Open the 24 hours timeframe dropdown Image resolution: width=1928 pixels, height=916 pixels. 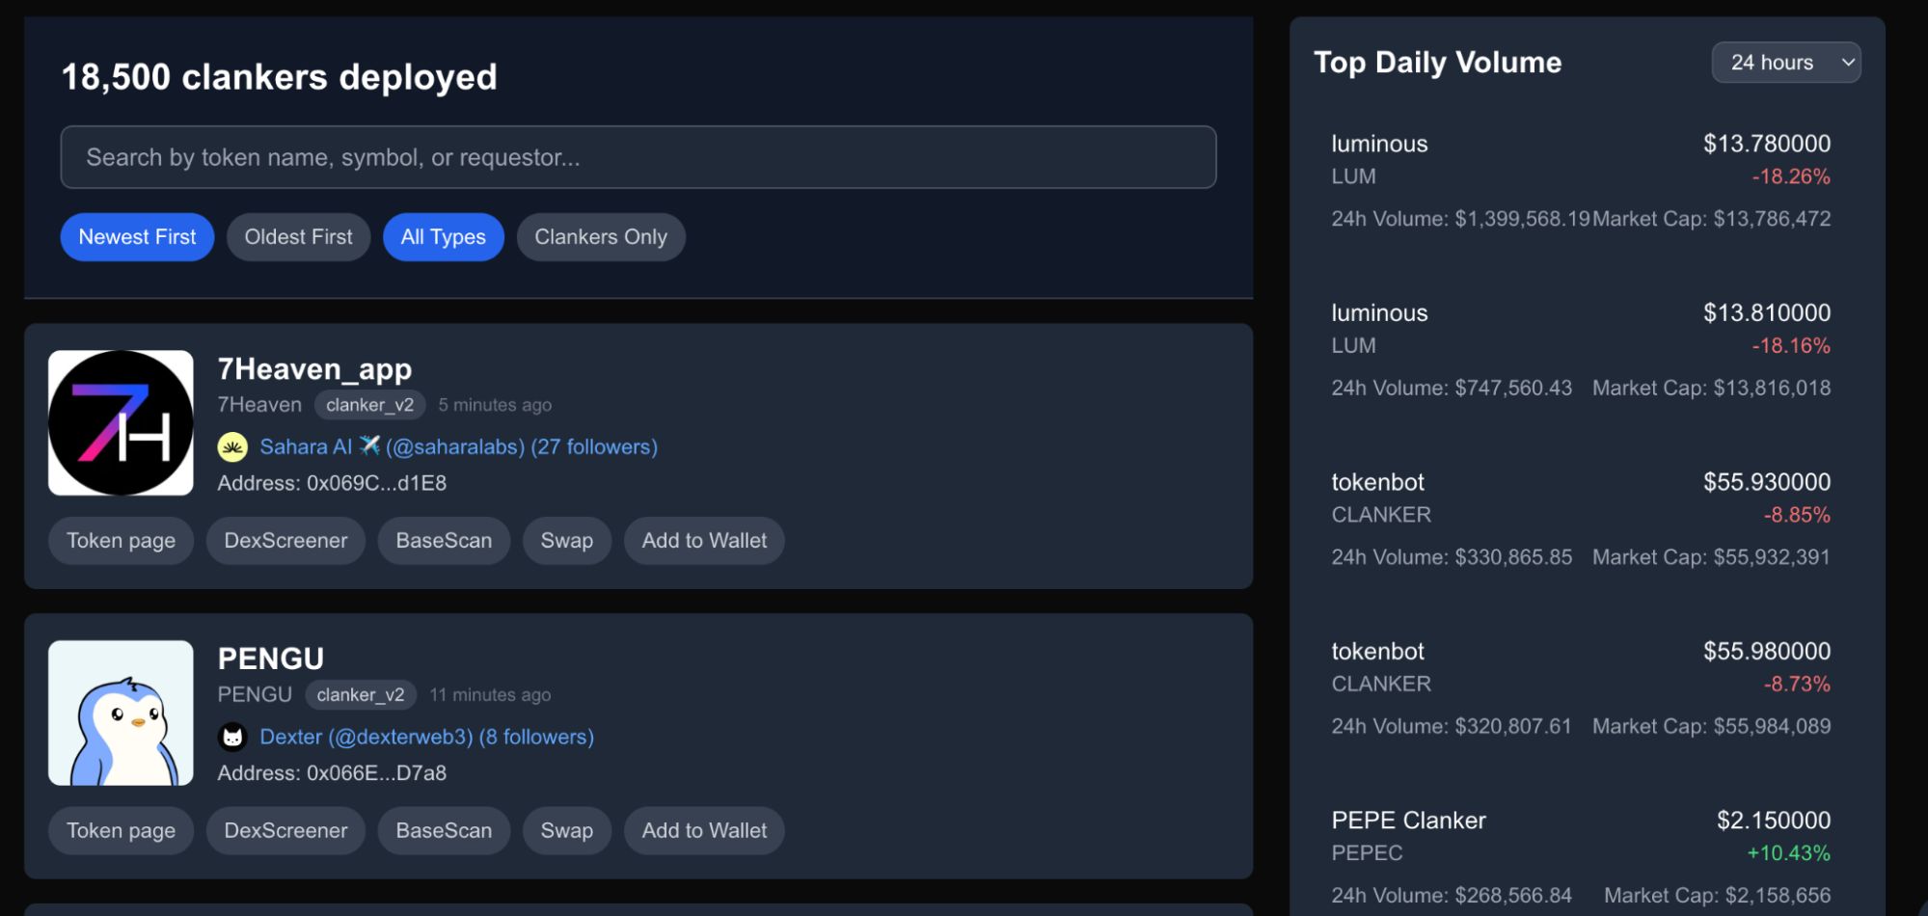click(x=1785, y=63)
